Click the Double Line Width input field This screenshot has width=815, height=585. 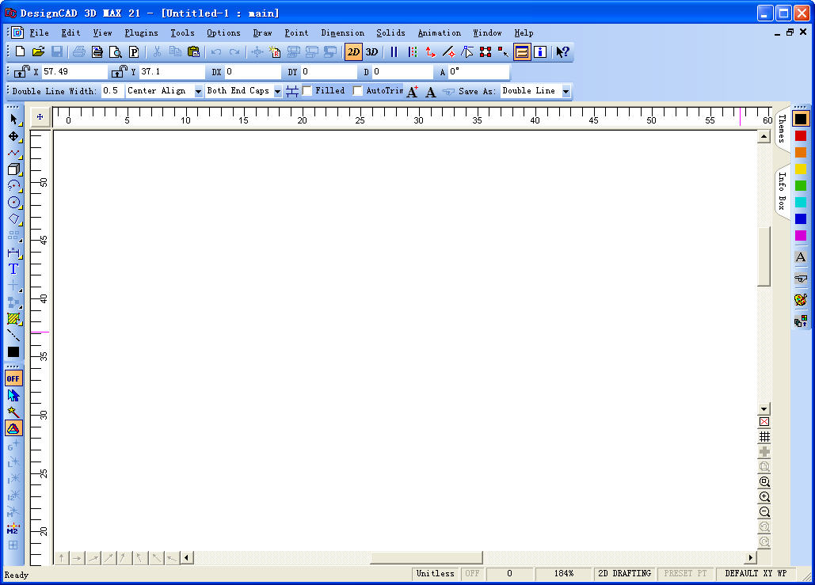point(112,91)
